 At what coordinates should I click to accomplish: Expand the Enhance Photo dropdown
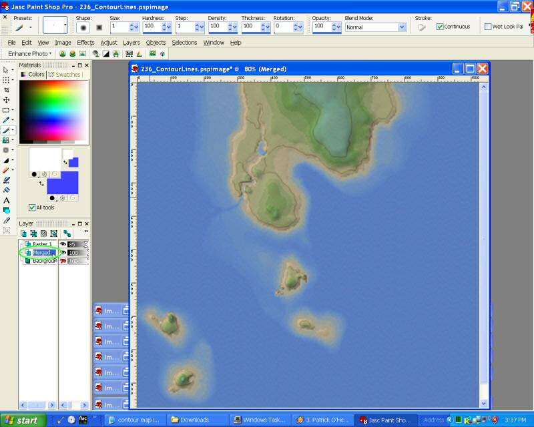click(29, 53)
